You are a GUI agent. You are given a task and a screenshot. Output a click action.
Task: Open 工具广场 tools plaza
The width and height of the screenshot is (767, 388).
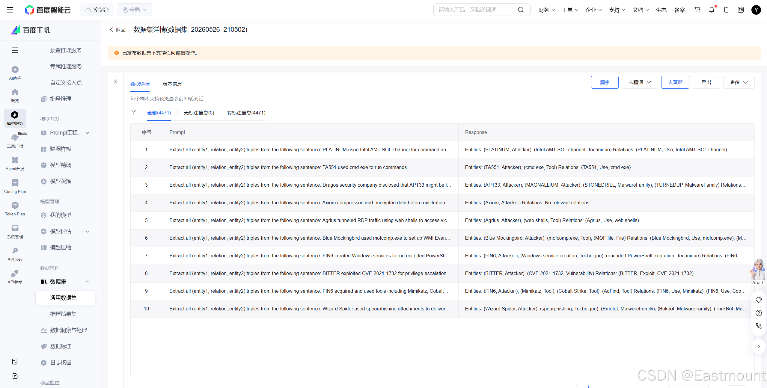click(x=15, y=141)
